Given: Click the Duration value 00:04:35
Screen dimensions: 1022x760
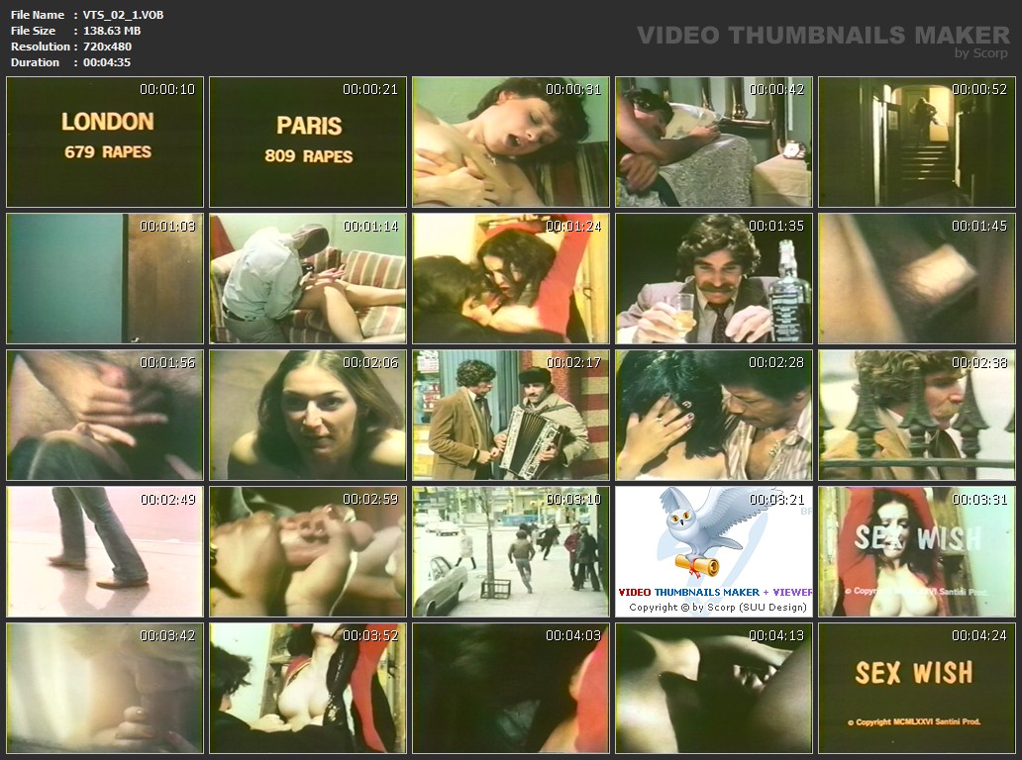Looking at the screenshot, I should 106,62.
